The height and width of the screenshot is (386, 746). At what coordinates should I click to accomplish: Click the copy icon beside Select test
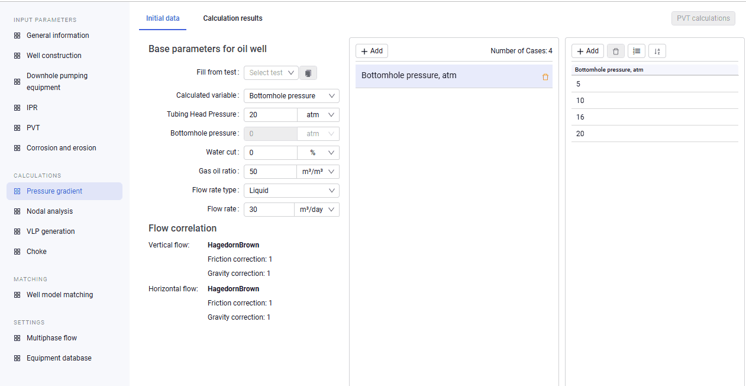(x=308, y=73)
